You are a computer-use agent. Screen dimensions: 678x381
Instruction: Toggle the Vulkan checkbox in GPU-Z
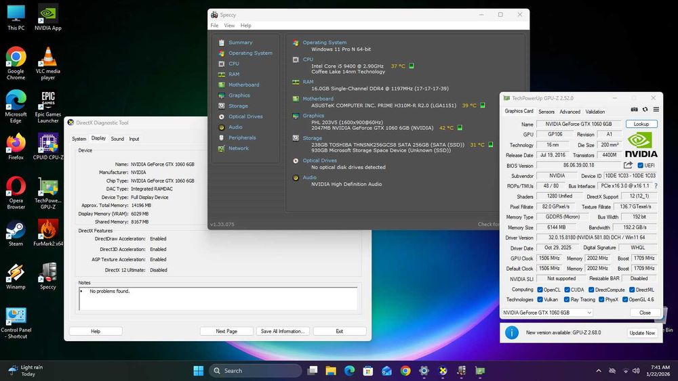[540, 299]
